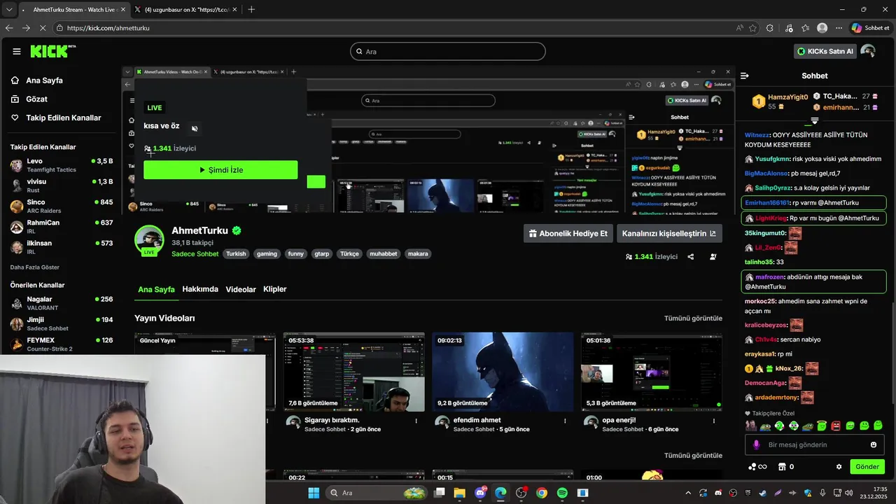This screenshot has width=896, height=504.
Task: Click Tümünü görüntüle beside Yayın Videoları
Action: pyautogui.click(x=693, y=318)
